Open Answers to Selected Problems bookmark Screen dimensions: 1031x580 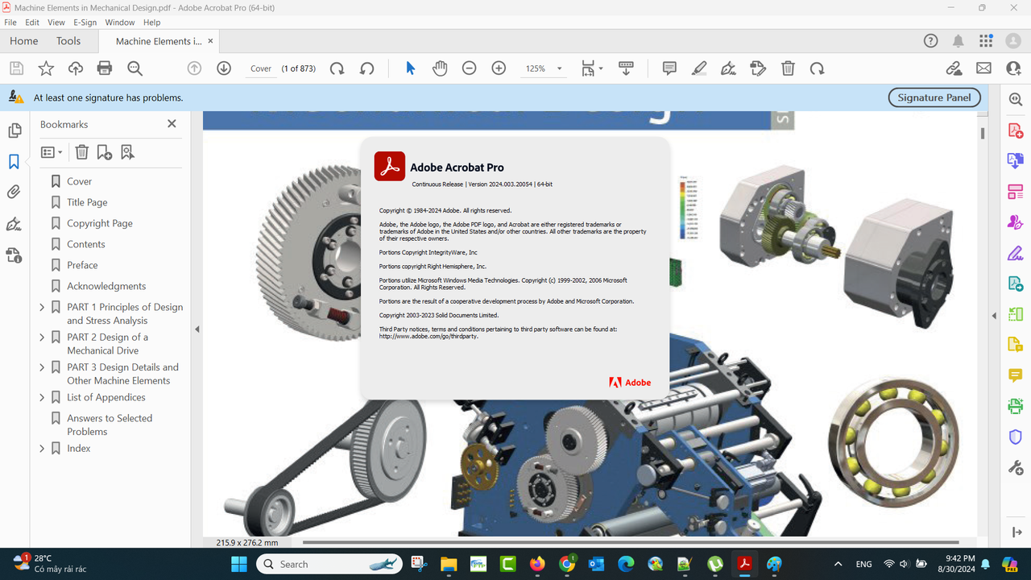110,425
